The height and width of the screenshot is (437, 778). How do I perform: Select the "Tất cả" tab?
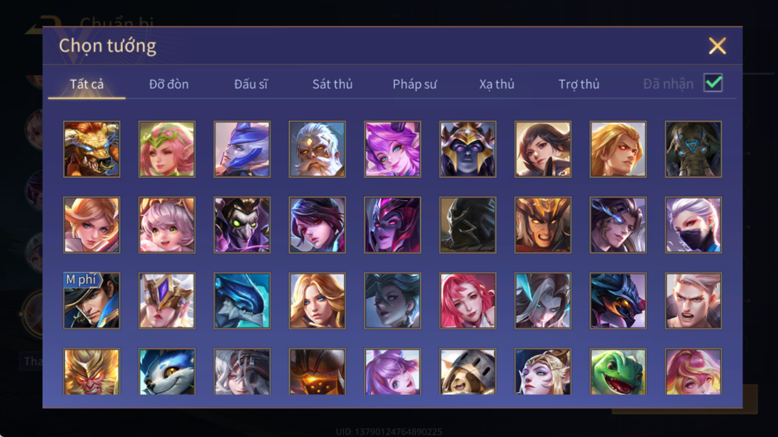point(87,84)
